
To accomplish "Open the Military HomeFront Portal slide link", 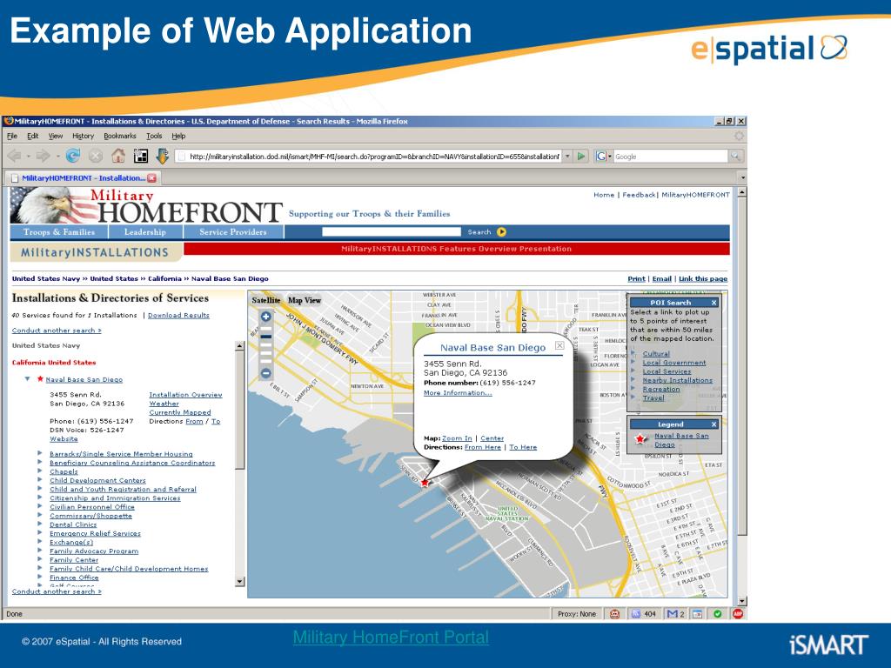I will tap(391, 638).
